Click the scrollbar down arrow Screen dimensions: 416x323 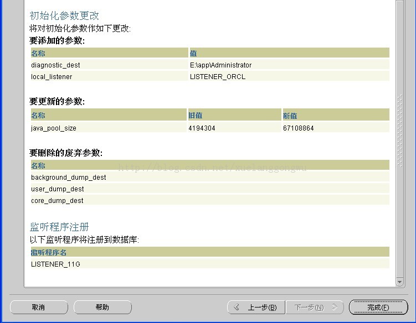[x=399, y=282]
